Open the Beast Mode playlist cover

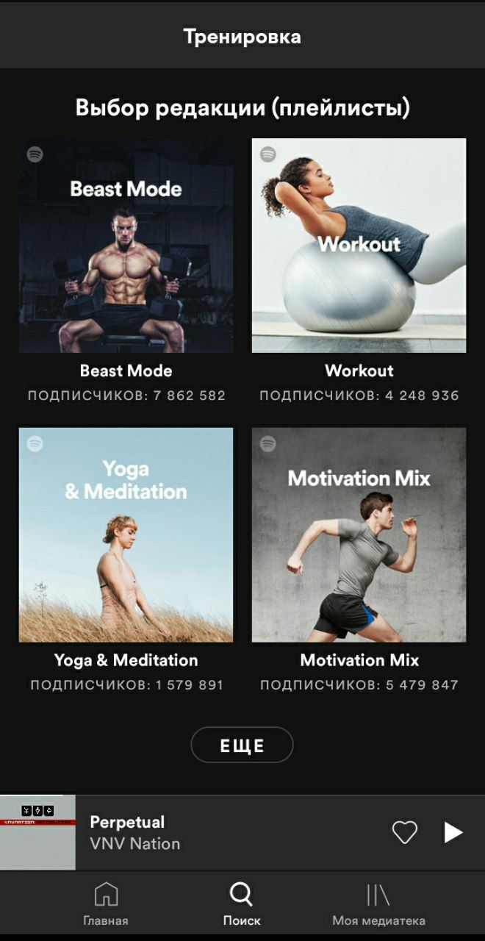tap(126, 246)
